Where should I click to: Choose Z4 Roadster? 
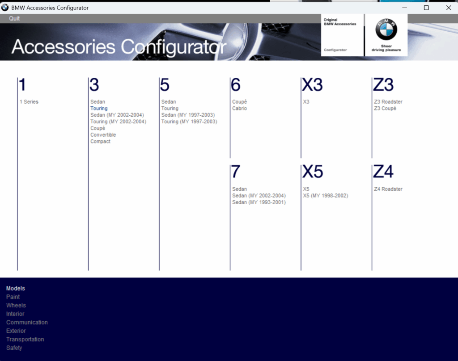[388, 189]
